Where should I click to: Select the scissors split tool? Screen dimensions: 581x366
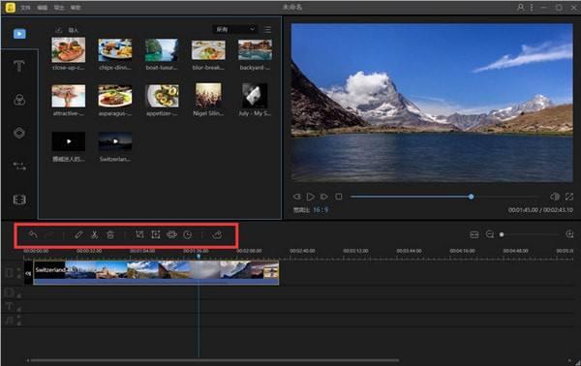click(x=94, y=234)
